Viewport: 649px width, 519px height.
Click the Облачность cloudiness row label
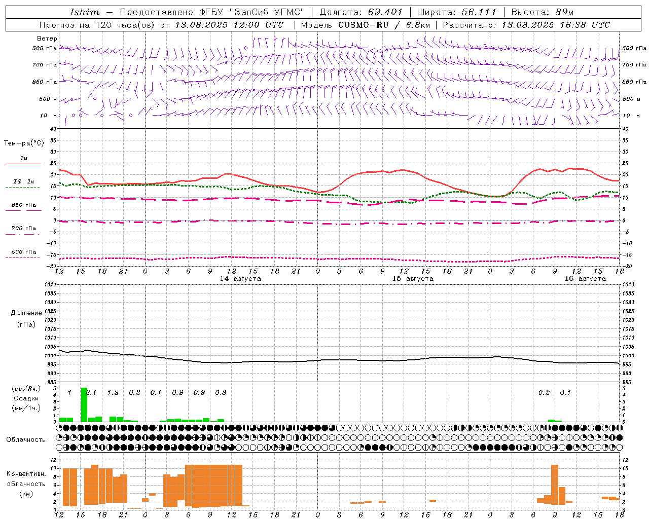coord(26,439)
